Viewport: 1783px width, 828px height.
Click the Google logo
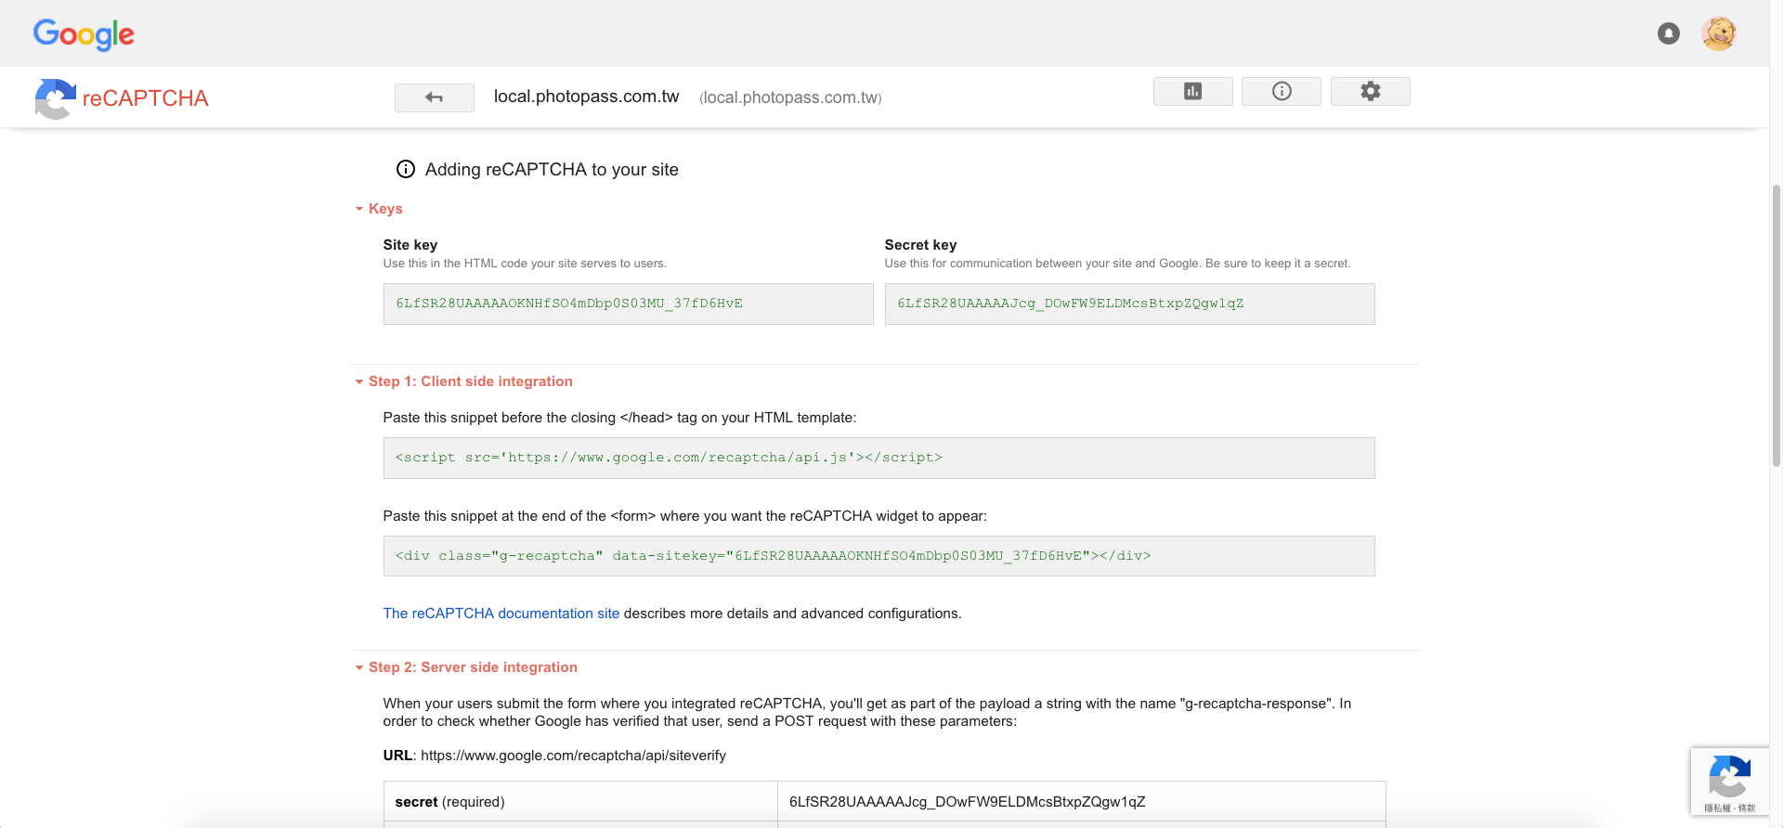point(84,34)
